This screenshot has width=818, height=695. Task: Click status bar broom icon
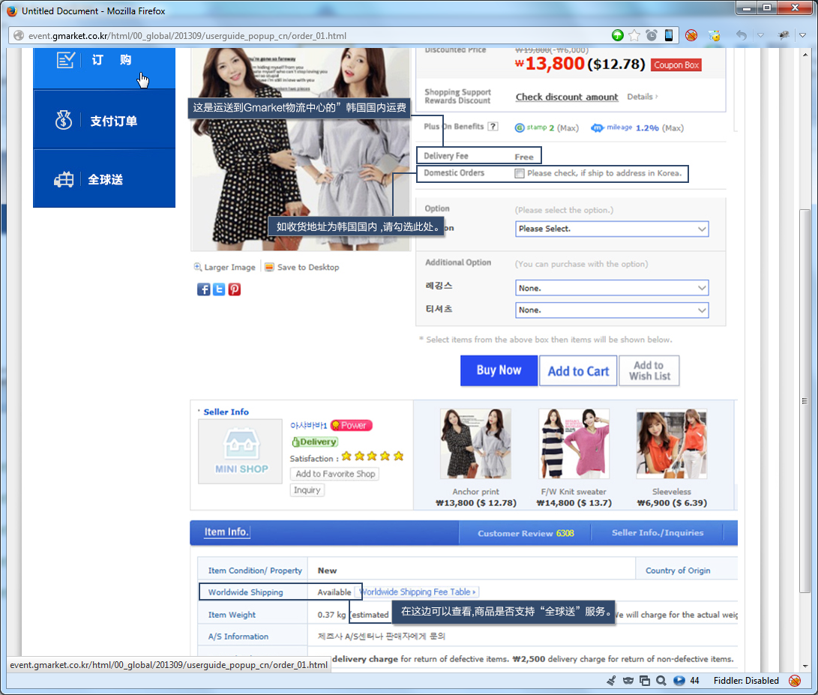(611, 681)
